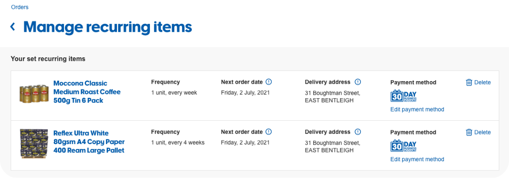Show info for Reflex Delivery address
The height and width of the screenshot is (178, 509).
[358, 132]
